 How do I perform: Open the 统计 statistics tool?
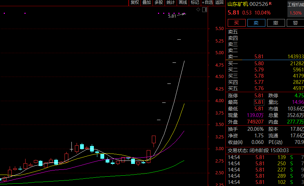click(x=170, y=2)
